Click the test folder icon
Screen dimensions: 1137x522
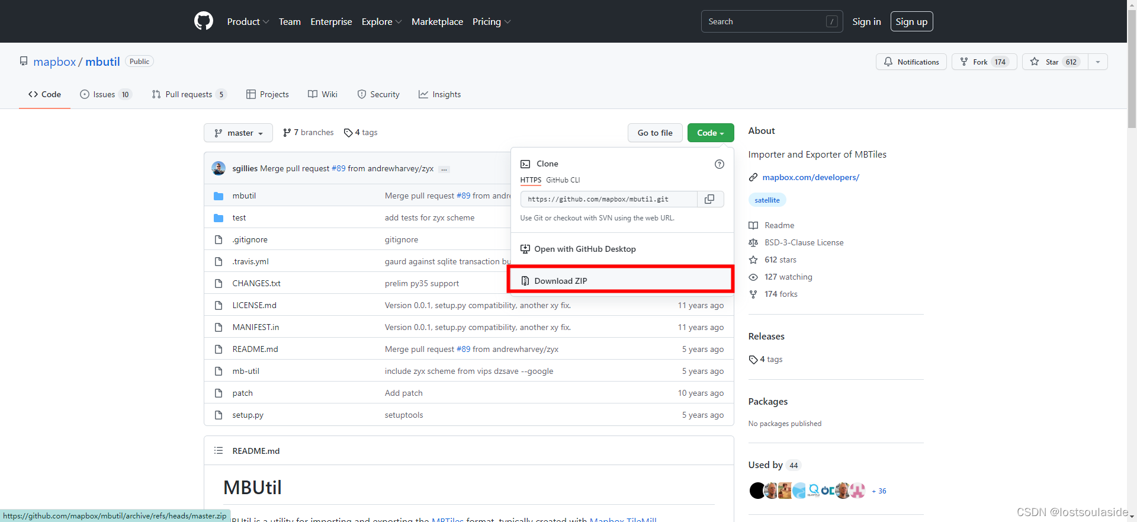coord(219,217)
